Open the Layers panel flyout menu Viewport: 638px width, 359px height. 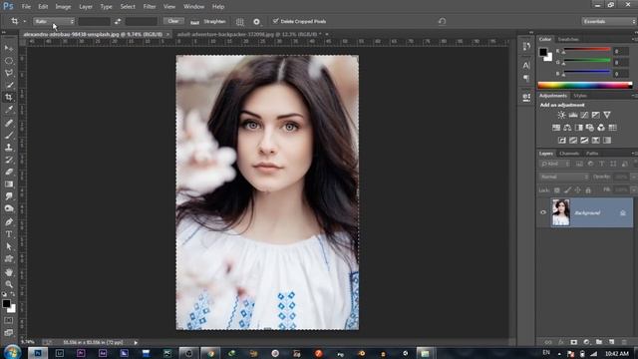pyautogui.click(x=634, y=154)
